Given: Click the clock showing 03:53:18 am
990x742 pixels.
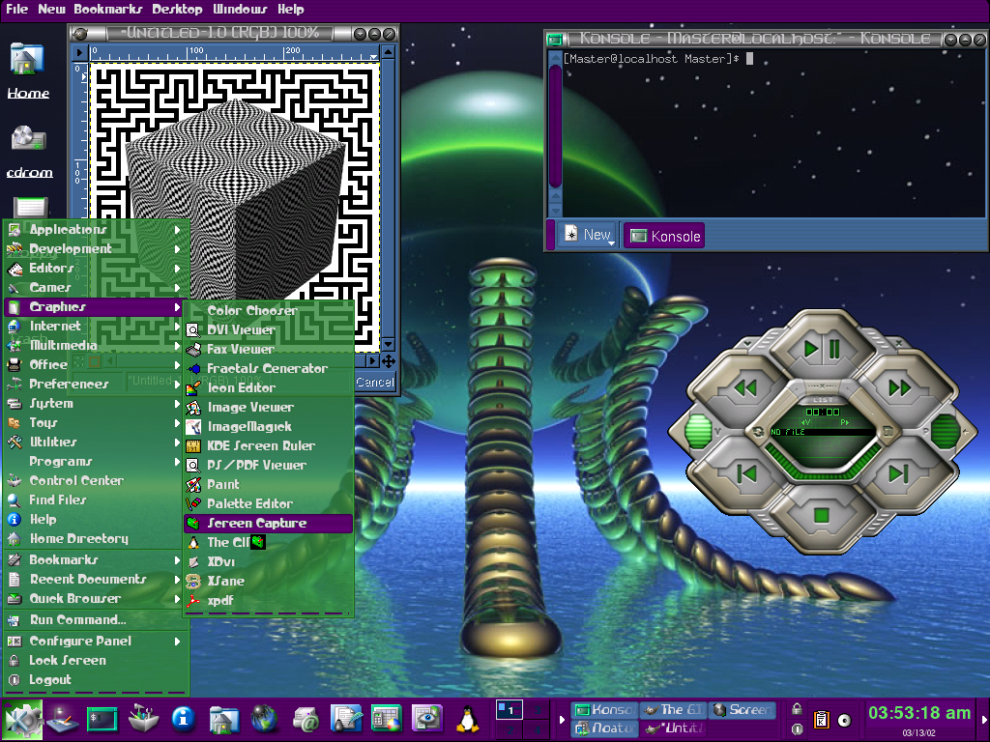Looking at the screenshot, I should point(919,713).
